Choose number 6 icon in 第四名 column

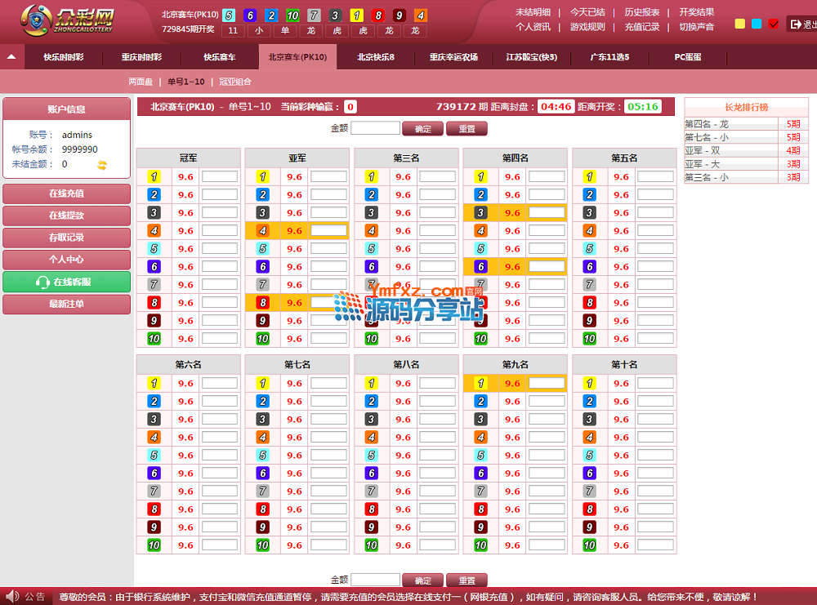(x=480, y=266)
